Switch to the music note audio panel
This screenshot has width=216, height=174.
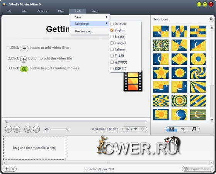click(194, 129)
